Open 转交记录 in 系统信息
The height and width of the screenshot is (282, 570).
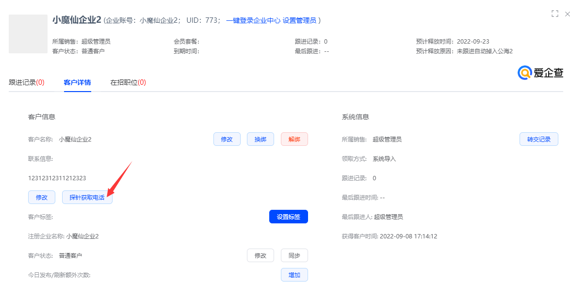(538, 139)
